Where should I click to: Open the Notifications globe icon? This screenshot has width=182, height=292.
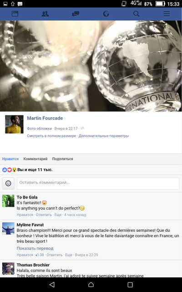point(106,14)
